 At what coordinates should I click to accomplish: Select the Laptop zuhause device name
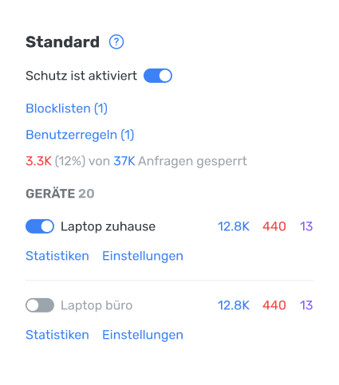[x=108, y=226]
